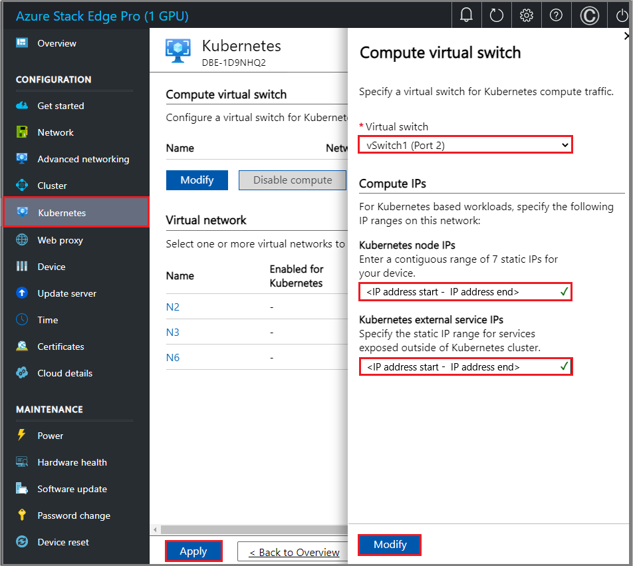Viewport: 633px width, 566px height.
Task: Open the Cluster menu item
Action: click(x=52, y=186)
